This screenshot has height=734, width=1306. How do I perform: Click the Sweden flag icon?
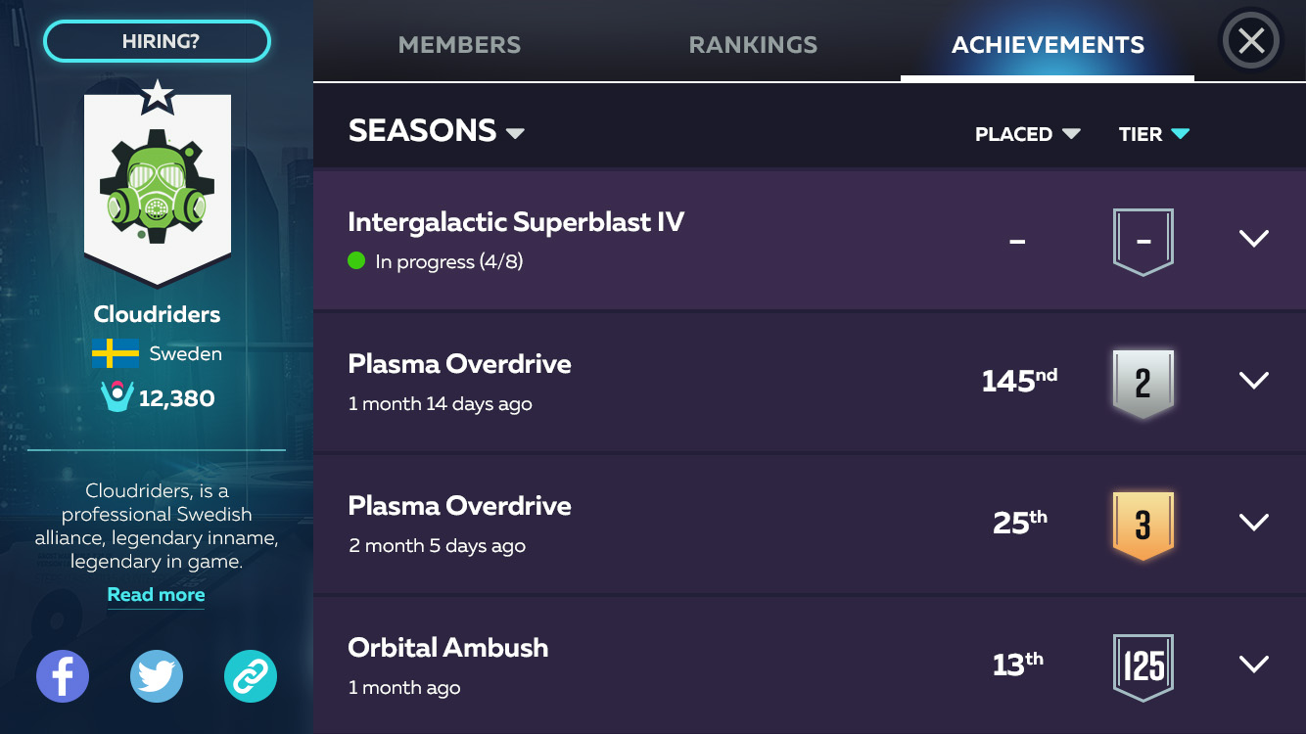(x=116, y=353)
